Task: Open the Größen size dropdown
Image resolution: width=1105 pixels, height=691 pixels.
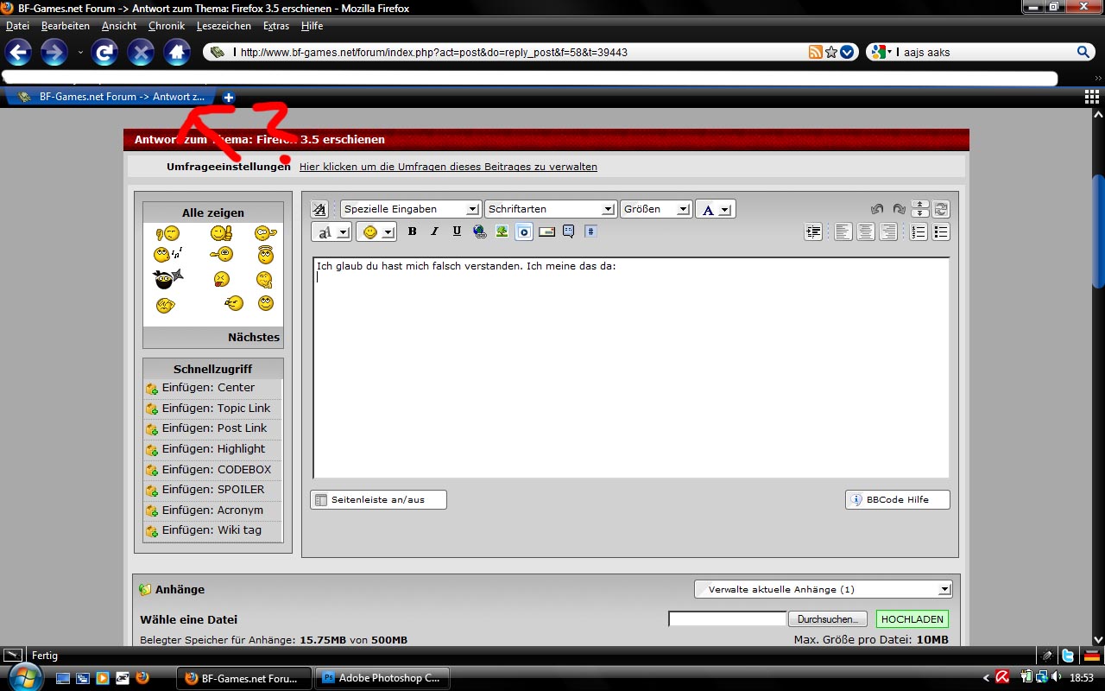Action: click(x=656, y=209)
